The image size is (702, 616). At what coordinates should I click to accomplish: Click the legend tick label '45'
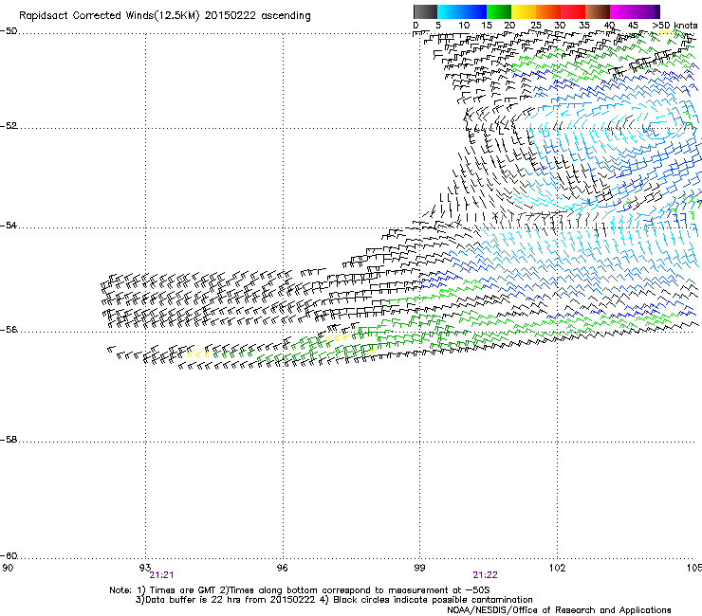point(633,25)
